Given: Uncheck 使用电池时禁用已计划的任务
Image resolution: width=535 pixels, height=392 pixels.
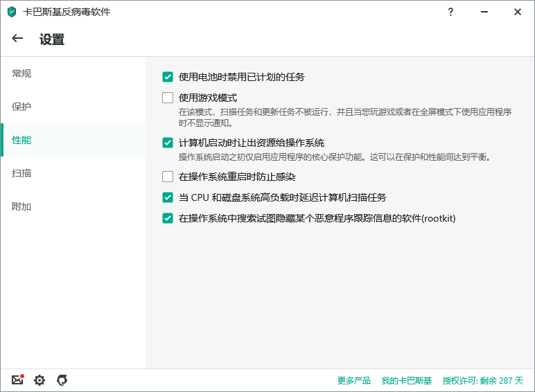Looking at the screenshot, I should pos(168,77).
